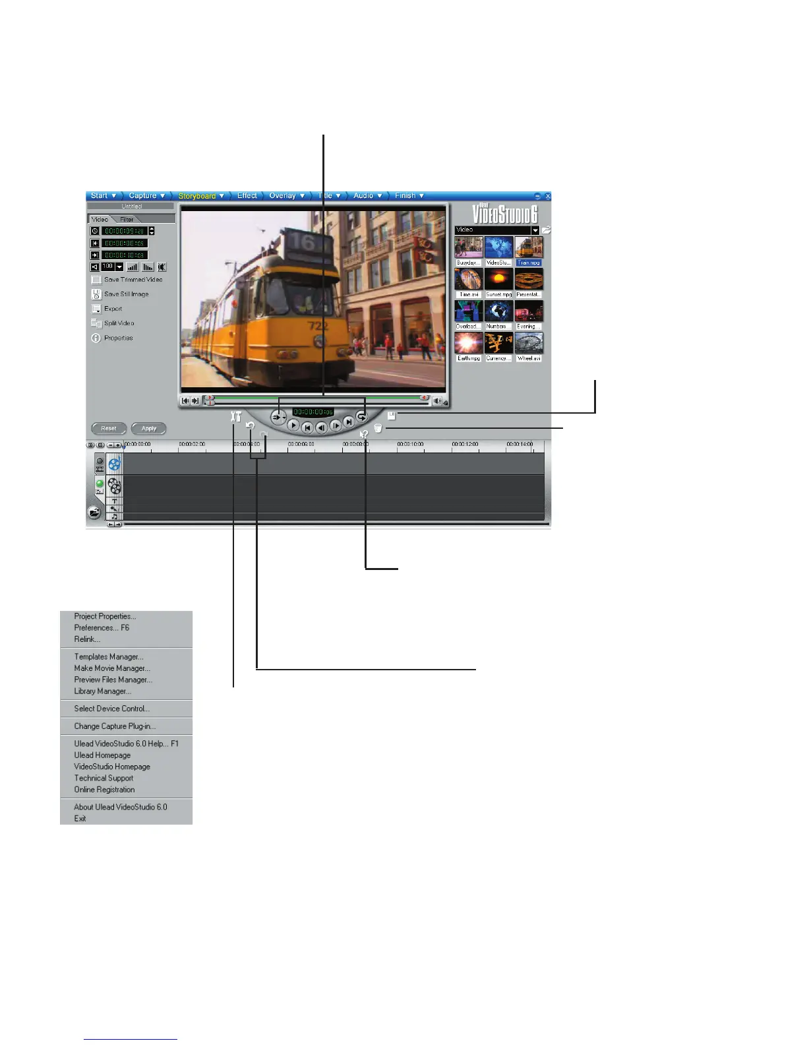This screenshot has height=1045, width=807.
Task: Choose Project Properties... menu entry
Action: [105, 616]
